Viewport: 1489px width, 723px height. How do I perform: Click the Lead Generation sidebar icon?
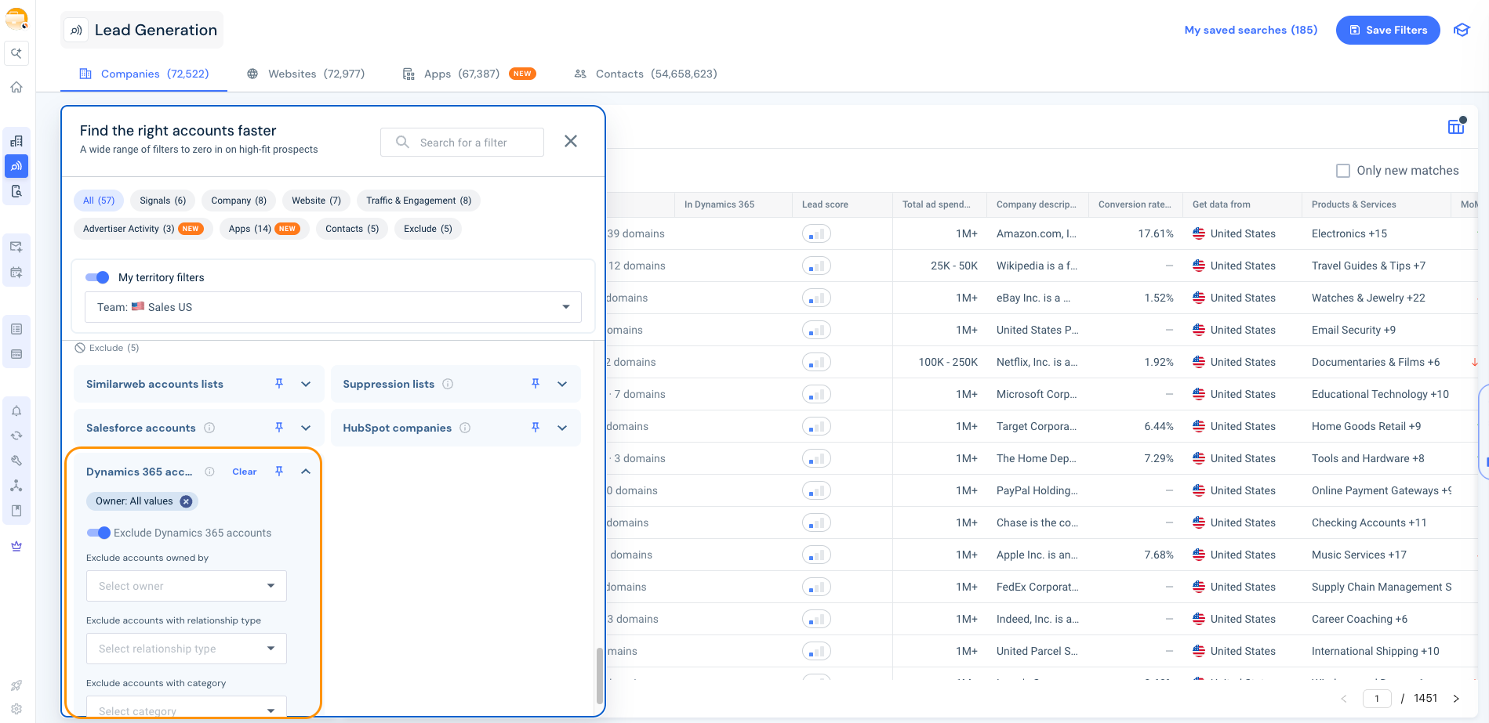pos(16,166)
